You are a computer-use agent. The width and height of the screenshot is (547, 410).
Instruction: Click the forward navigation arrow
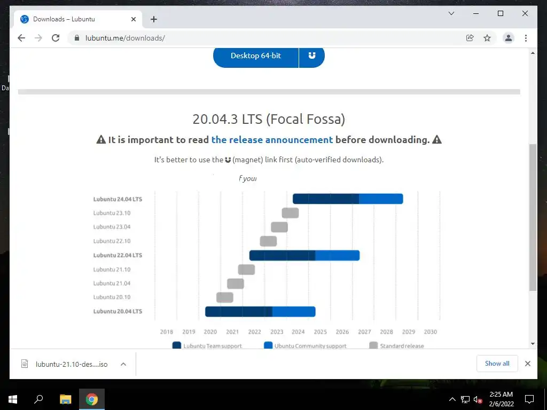38,38
